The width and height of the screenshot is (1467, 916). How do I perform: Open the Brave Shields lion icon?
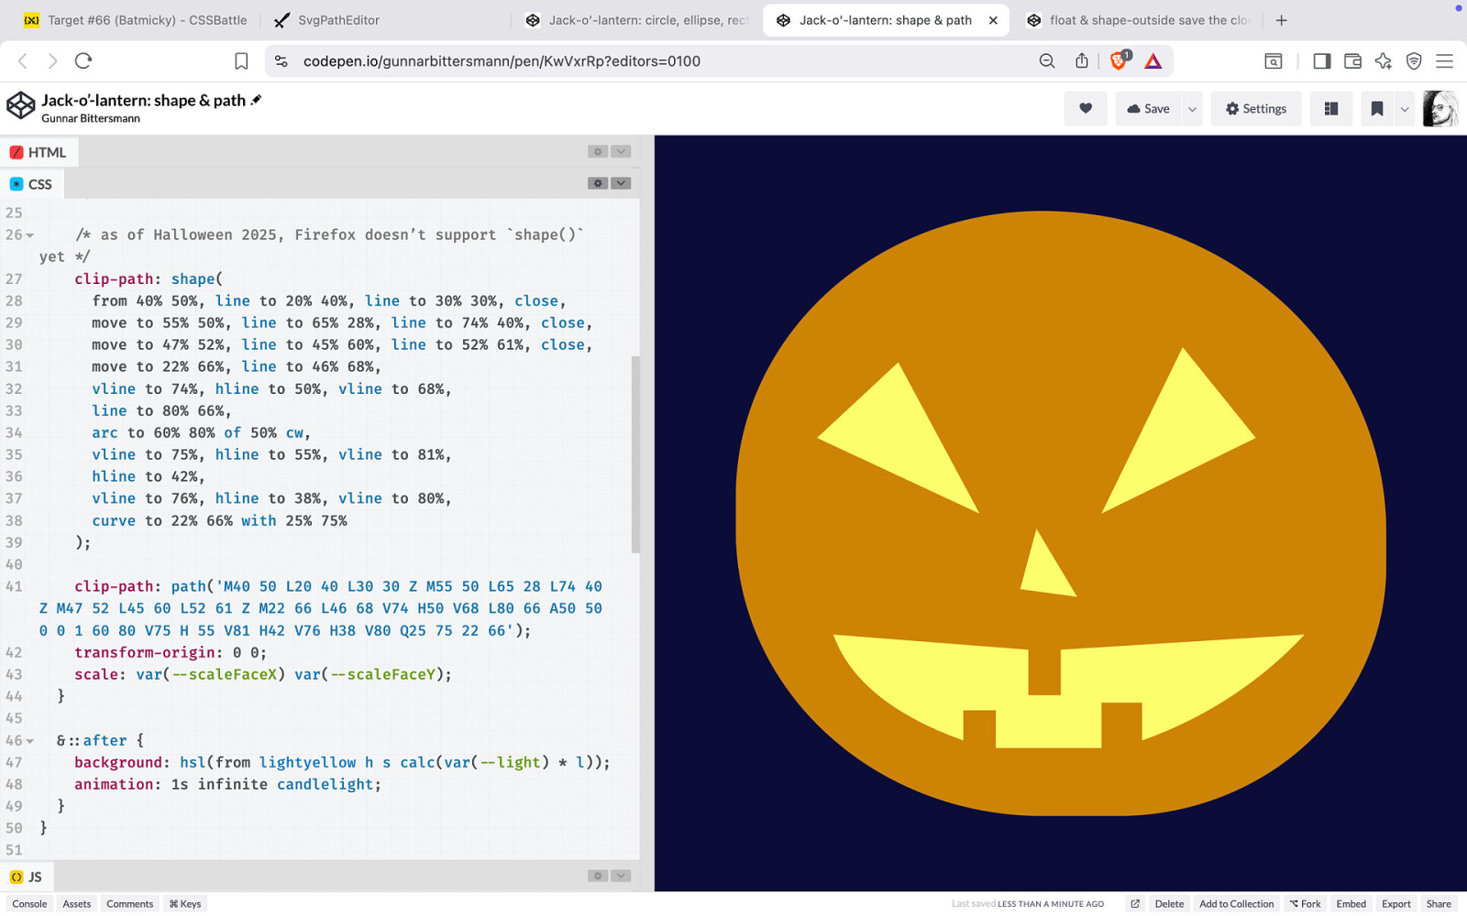[1119, 61]
